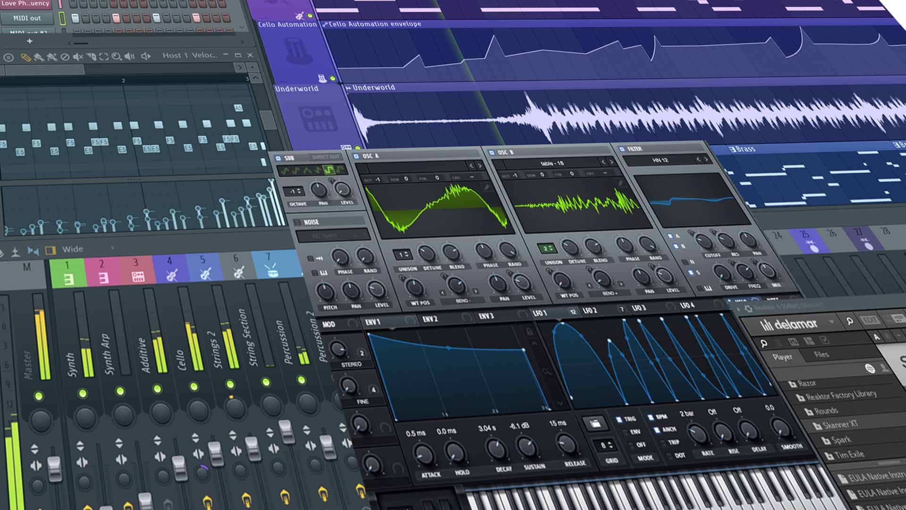The height and width of the screenshot is (510, 906).
Task: Click the Strings 2 violin icon on mixer track 5
Action: 204,273
